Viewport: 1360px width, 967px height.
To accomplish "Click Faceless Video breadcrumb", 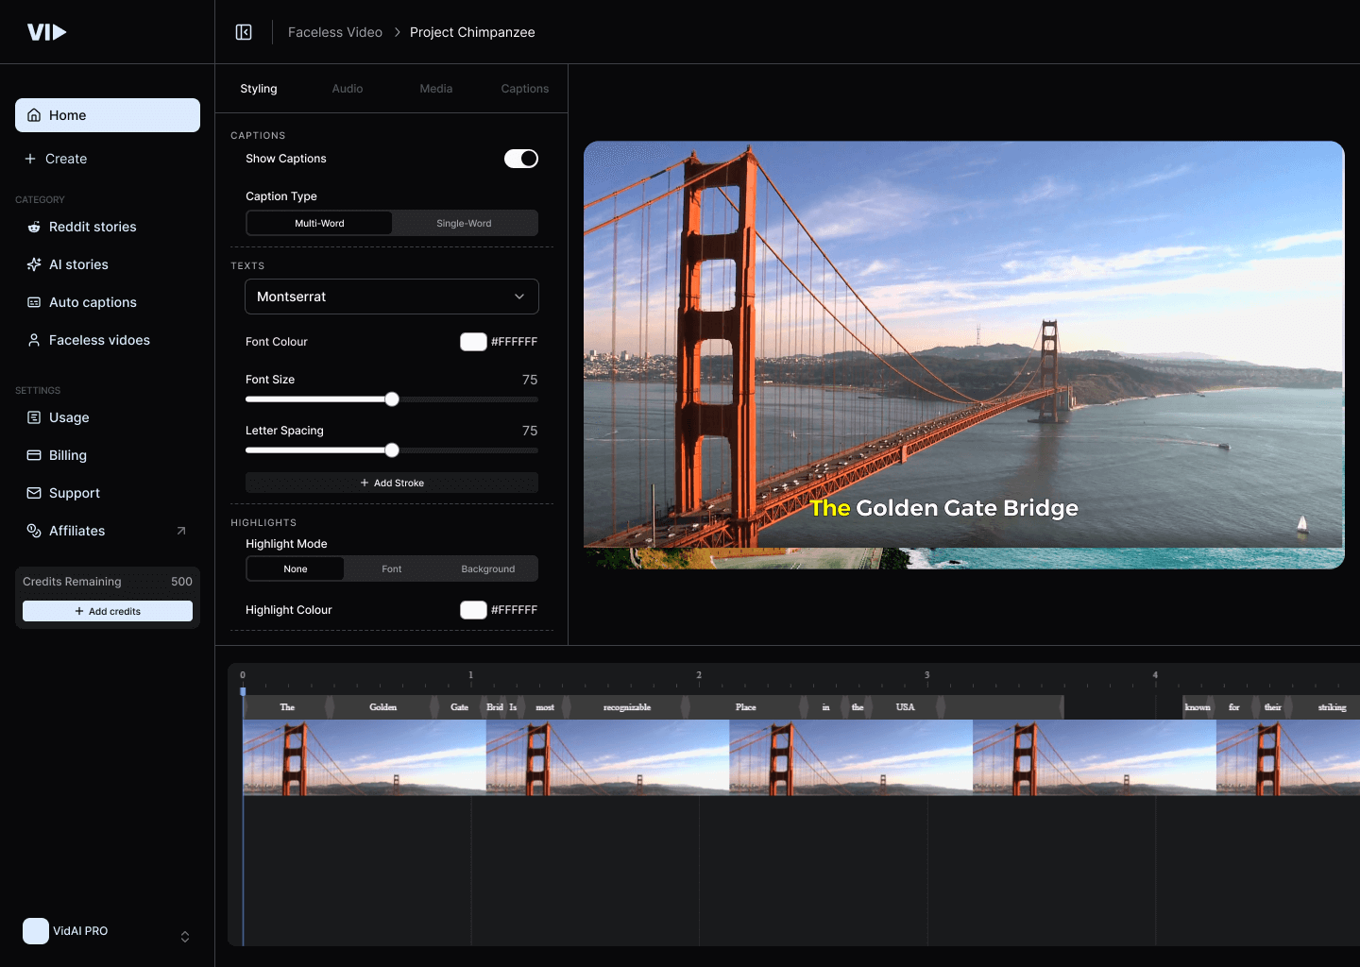I will [x=334, y=32].
